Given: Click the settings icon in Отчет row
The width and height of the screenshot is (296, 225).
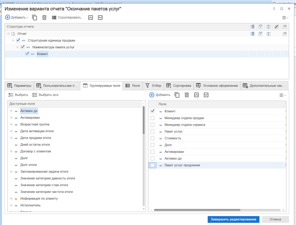Looking at the screenshot, I should tap(285, 34).
